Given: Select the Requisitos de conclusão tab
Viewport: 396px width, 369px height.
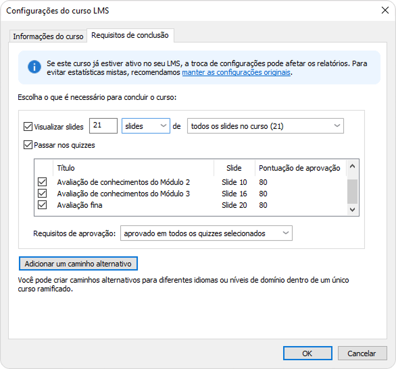Looking at the screenshot, I should coord(130,35).
